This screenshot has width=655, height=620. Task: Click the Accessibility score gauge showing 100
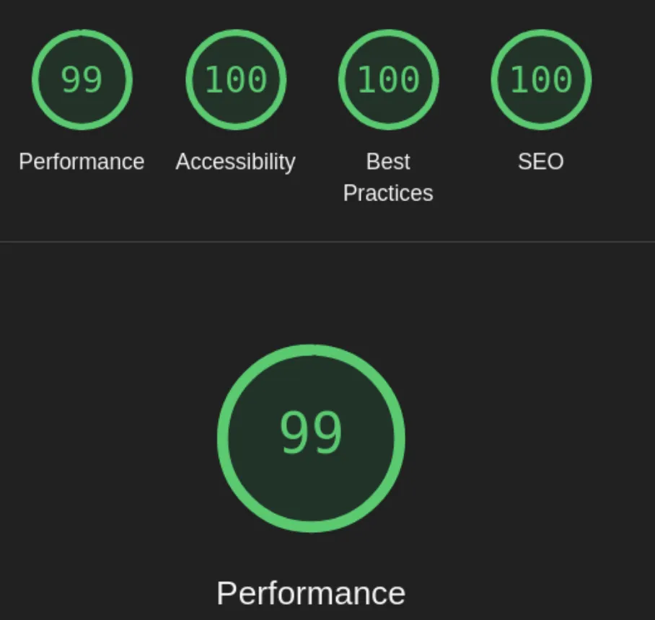tap(236, 80)
